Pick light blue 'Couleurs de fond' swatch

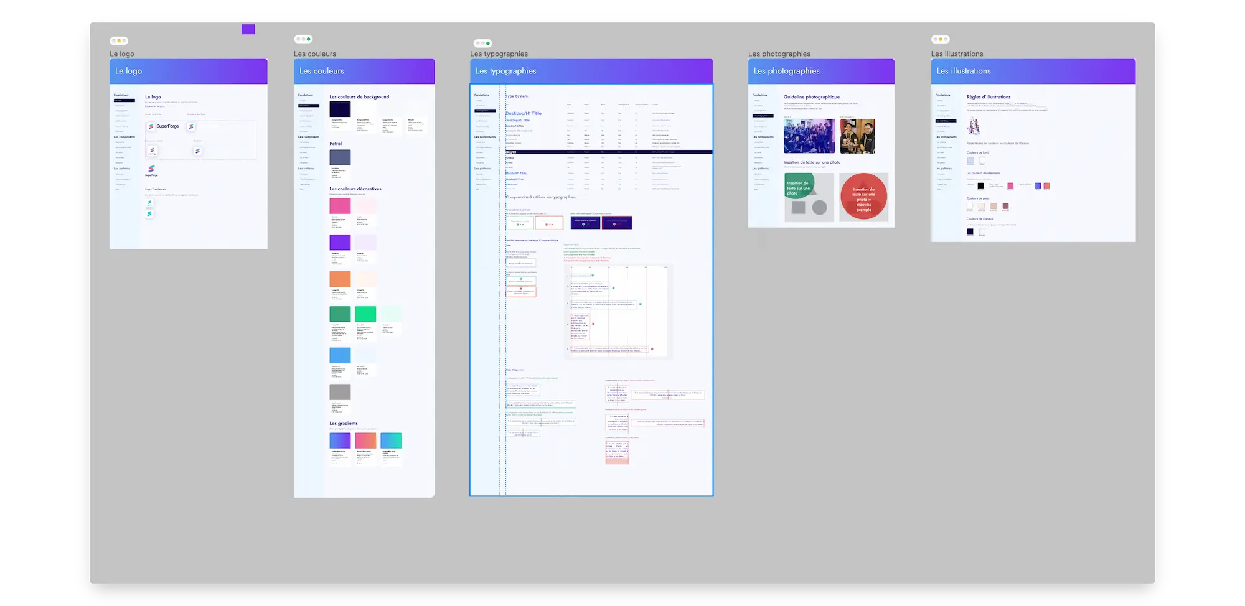970,161
